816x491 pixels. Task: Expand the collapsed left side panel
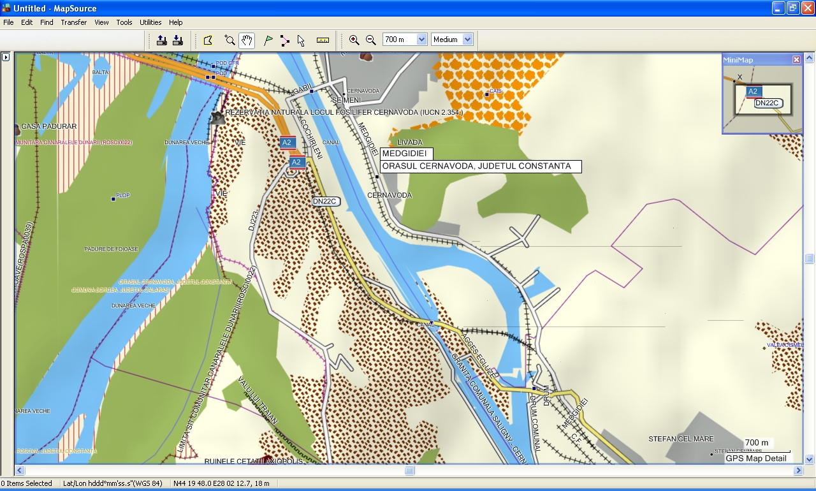tap(6, 57)
